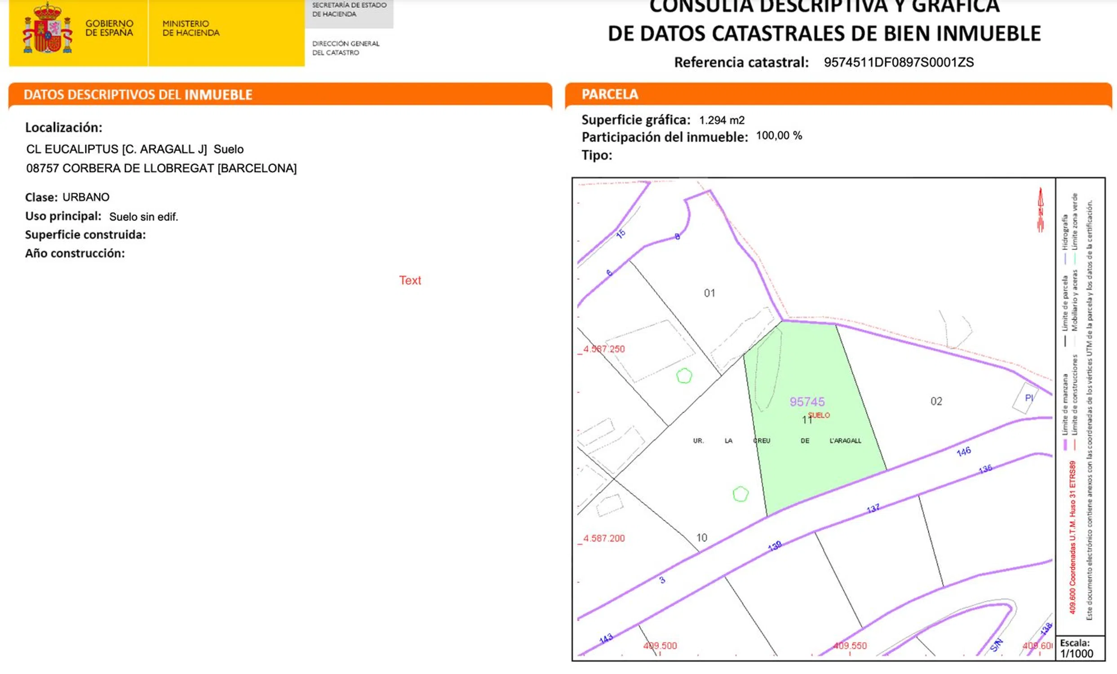Click the 1.294 m2 surface value

pos(722,120)
